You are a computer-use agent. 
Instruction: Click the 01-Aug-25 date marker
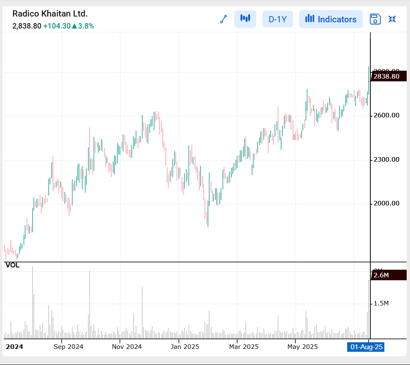point(366,347)
